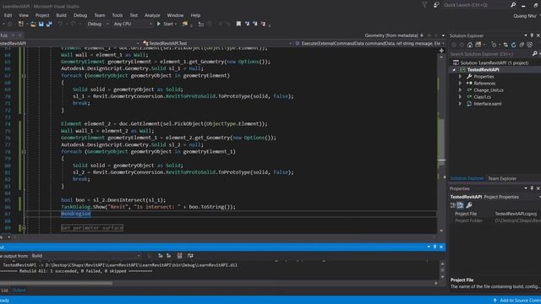Expand the collapsed region at line 89
Screen dimensions: 541x304
(x=24, y=228)
